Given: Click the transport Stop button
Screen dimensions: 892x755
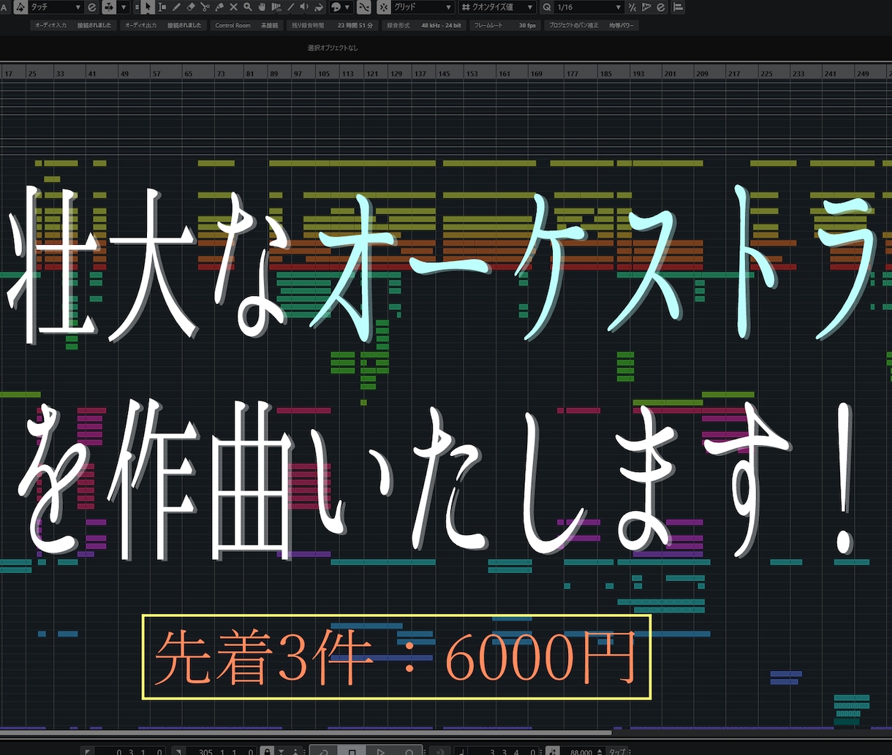Looking at the screenshot, I should tap(352, 750).
